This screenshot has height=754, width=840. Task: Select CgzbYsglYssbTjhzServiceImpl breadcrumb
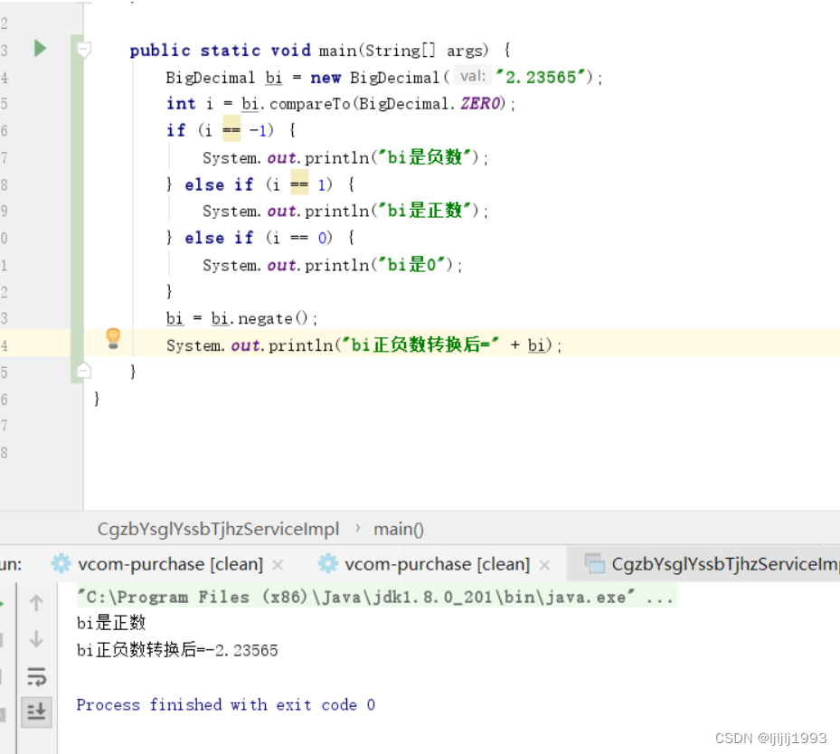[x=218, y=529]
